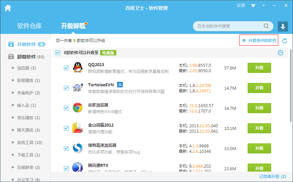Toggle select-all checkbox for 8款软件

(58, 53)
